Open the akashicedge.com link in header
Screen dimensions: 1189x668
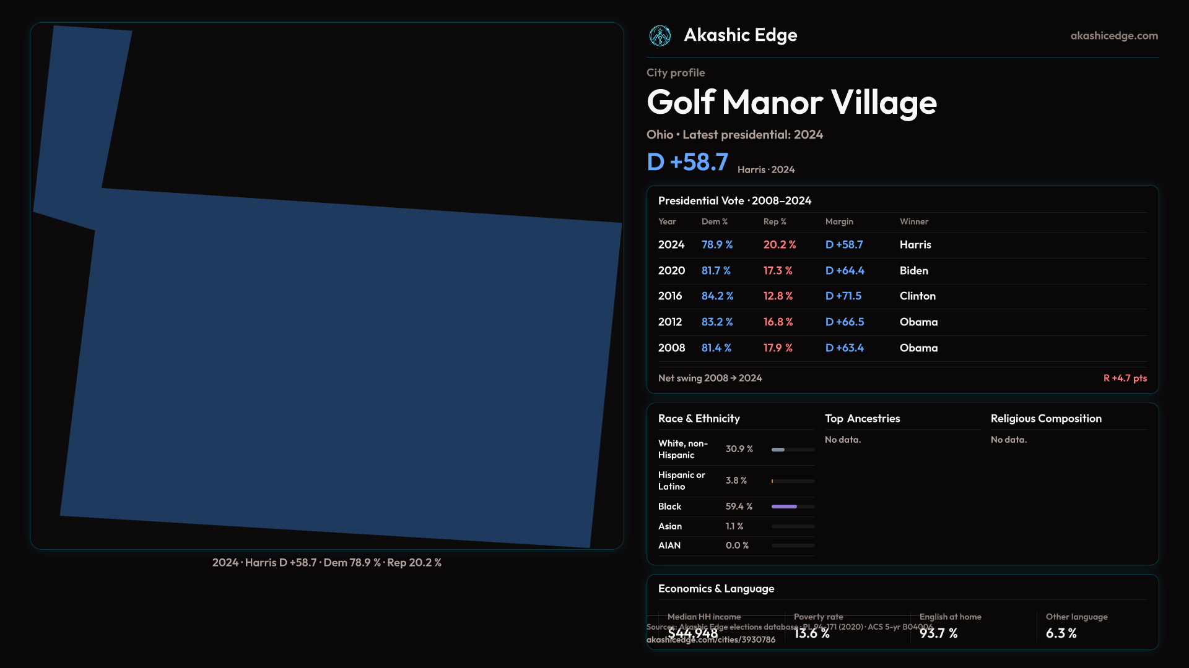tap(1113, 36)
